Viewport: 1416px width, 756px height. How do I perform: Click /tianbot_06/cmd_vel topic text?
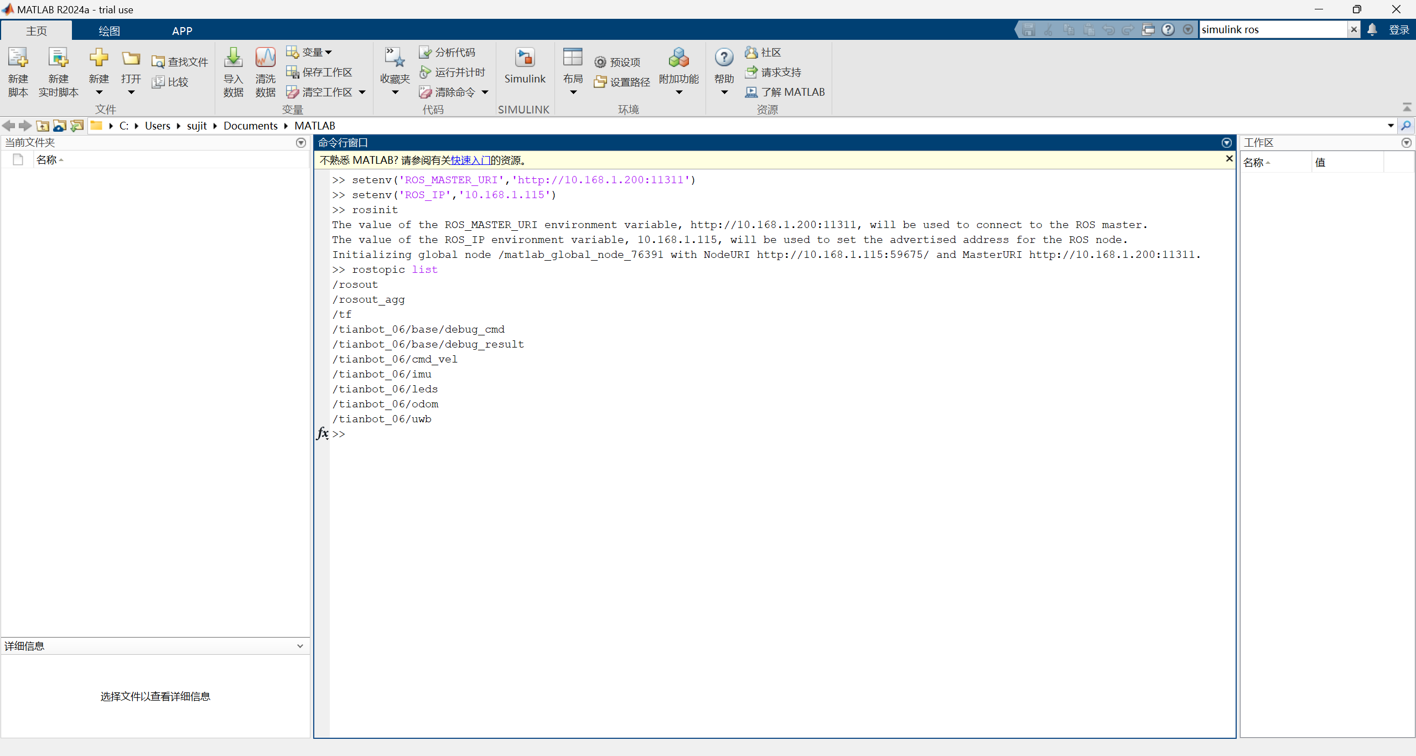pyautogui.click(x=395, y=359)
